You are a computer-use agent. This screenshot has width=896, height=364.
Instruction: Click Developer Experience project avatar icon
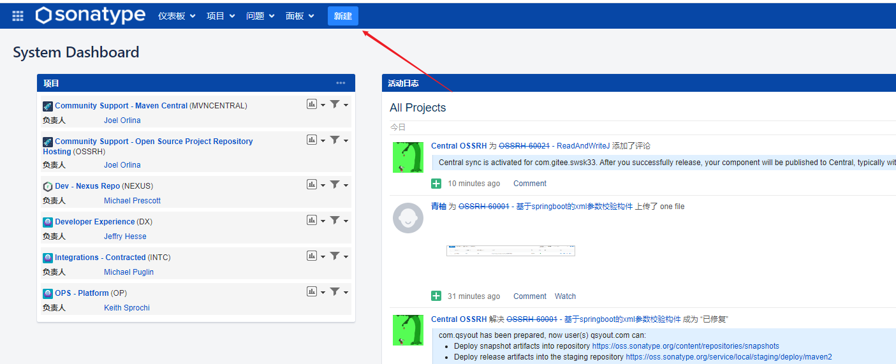point(48,222)
